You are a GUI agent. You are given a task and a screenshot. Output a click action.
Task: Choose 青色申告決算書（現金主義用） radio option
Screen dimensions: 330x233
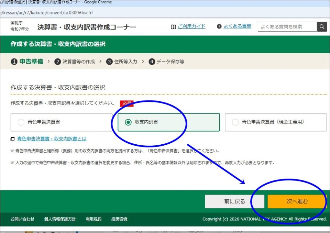235,122
